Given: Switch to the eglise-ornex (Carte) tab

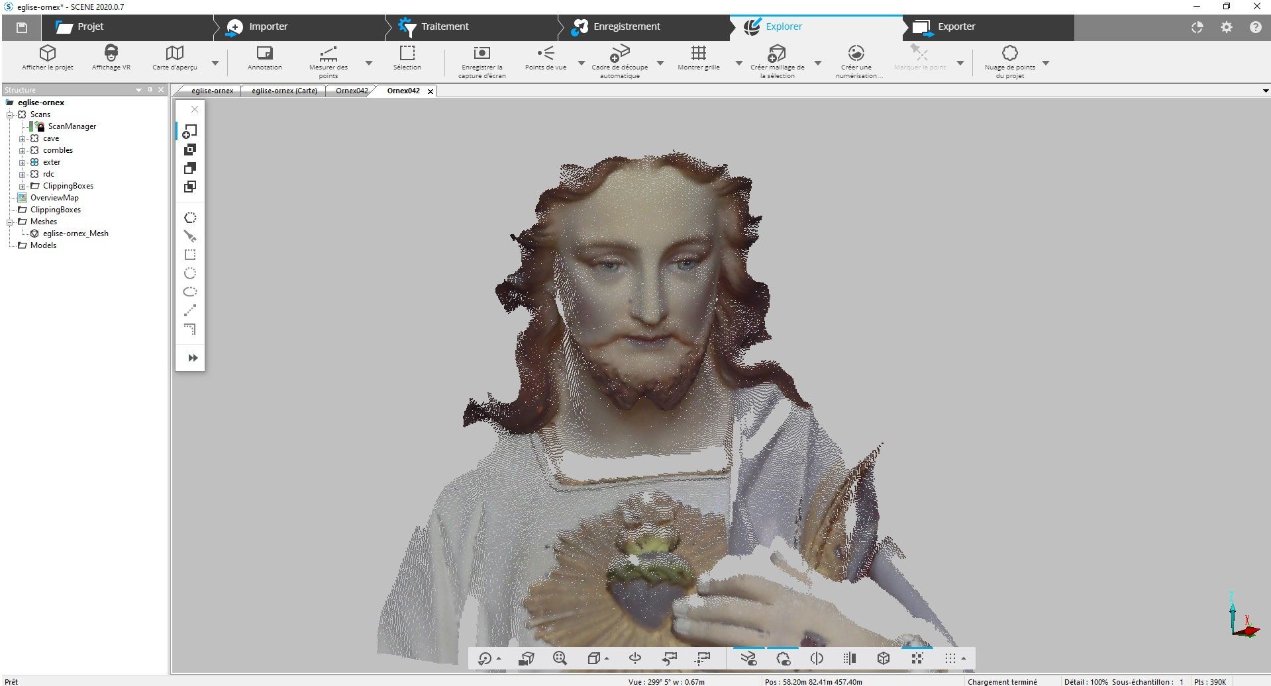Looking at the screenshot, I should click(x=283, y=91).
